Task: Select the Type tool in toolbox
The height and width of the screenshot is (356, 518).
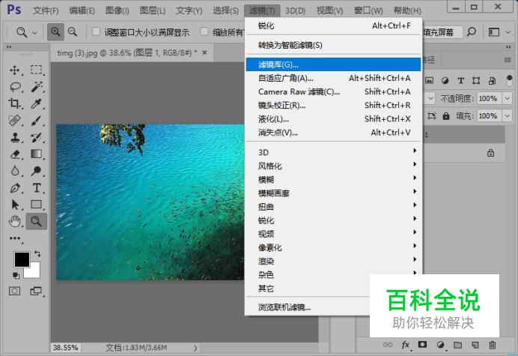Action: point(37,188)
